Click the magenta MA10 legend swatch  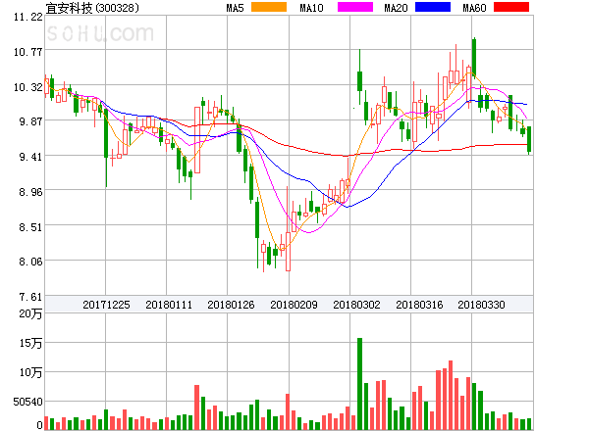coord(355,7)
